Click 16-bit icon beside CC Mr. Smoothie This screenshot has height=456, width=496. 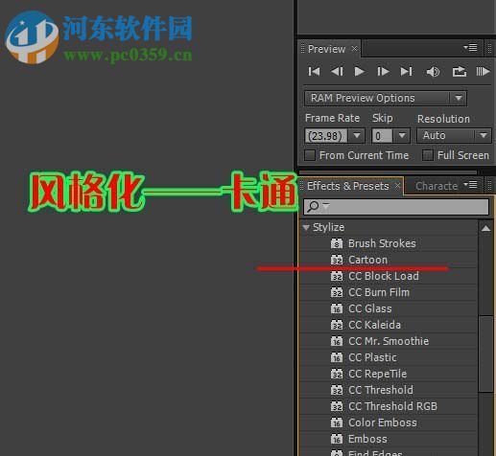337,341
